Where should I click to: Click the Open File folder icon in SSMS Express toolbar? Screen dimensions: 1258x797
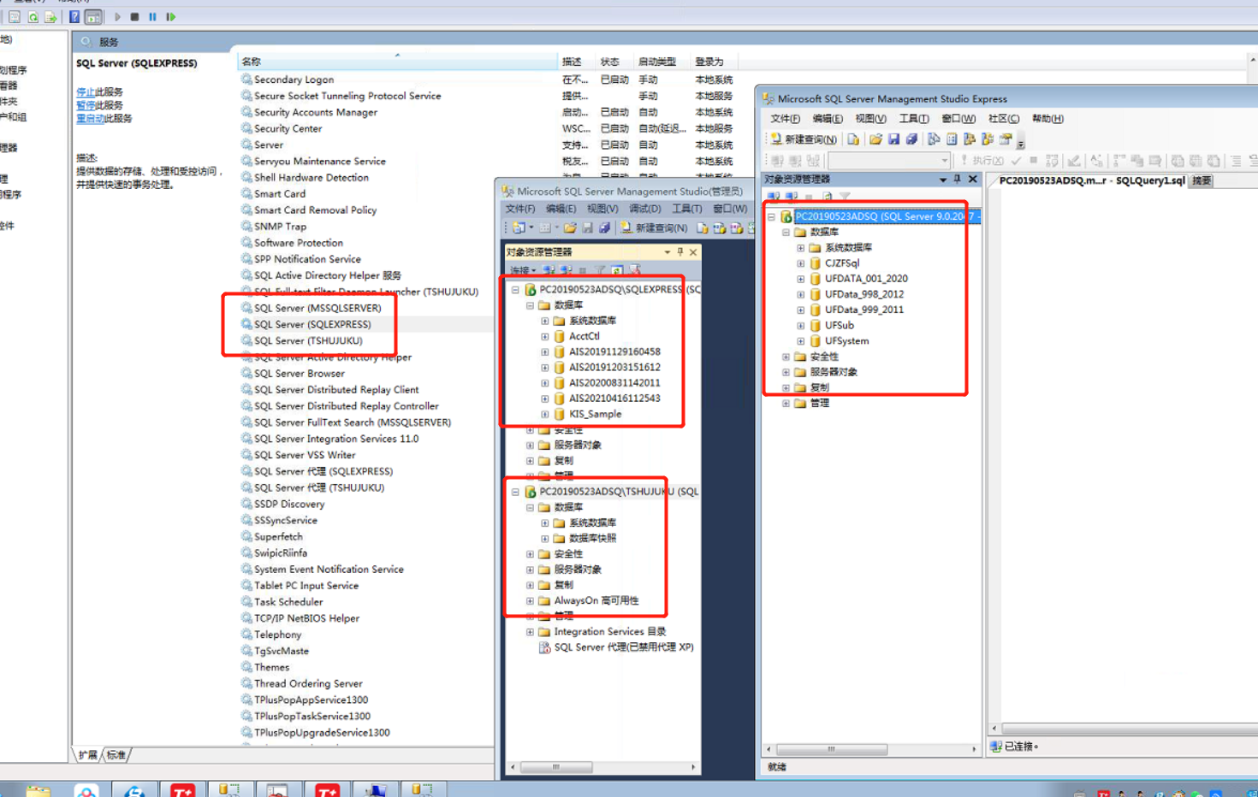(x=875, y=139)
